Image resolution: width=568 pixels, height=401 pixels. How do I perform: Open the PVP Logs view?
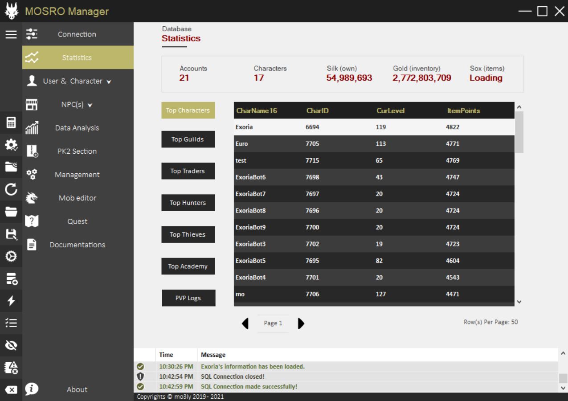[x=188, y=298]
